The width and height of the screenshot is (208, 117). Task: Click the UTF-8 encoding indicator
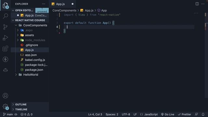(x=126, y=114)
